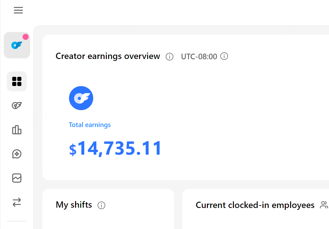This screenshot has height=229, width=329.
Task: Click the pink notification dot on avatar
Action: coord(26,37)
